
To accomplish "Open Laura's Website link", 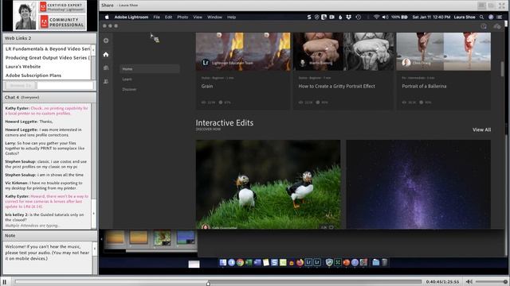I will pyautogui.click(x=23, y=67).
